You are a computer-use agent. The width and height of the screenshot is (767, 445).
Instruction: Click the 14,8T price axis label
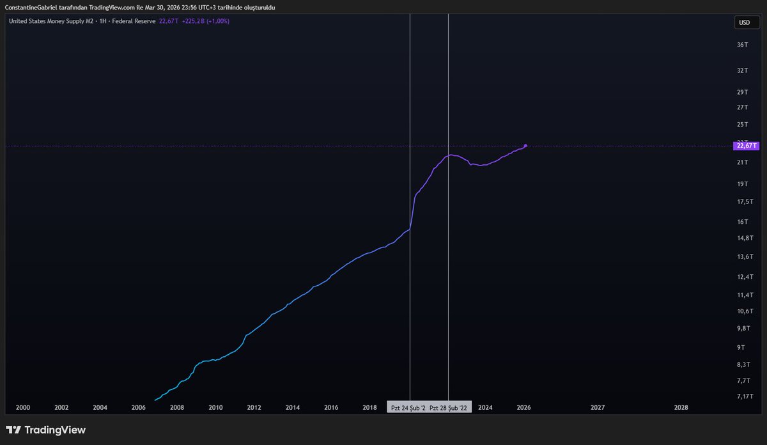click(x=745, y=238)
